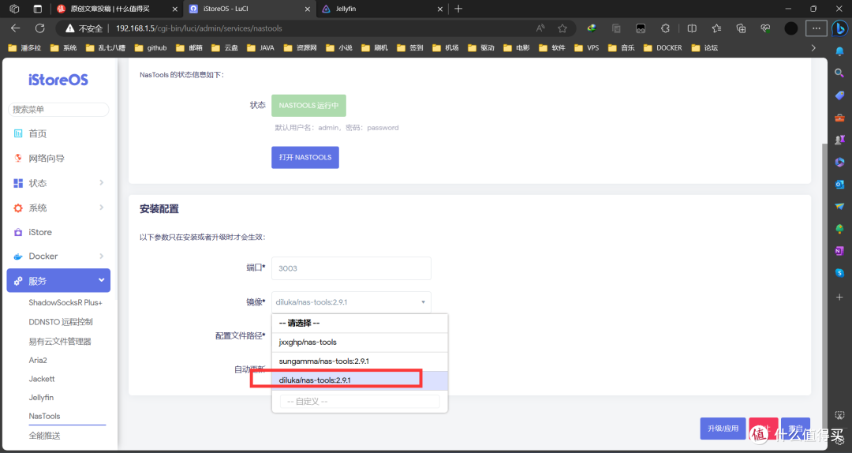Screen dimensions: 852x453
Task: Select jxxghp/nas-tools image option
Action: (x=360, y=342)
